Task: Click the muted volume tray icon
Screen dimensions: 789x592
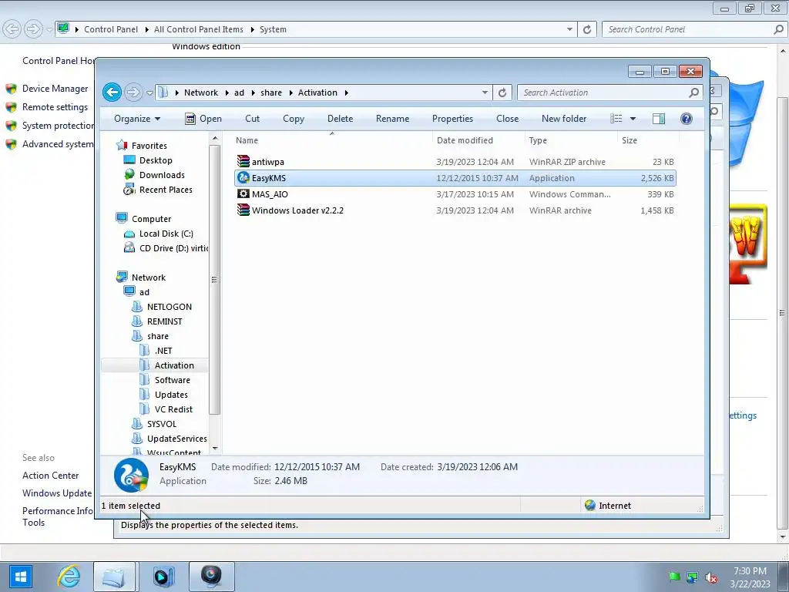Action: [x=711, y=577]
